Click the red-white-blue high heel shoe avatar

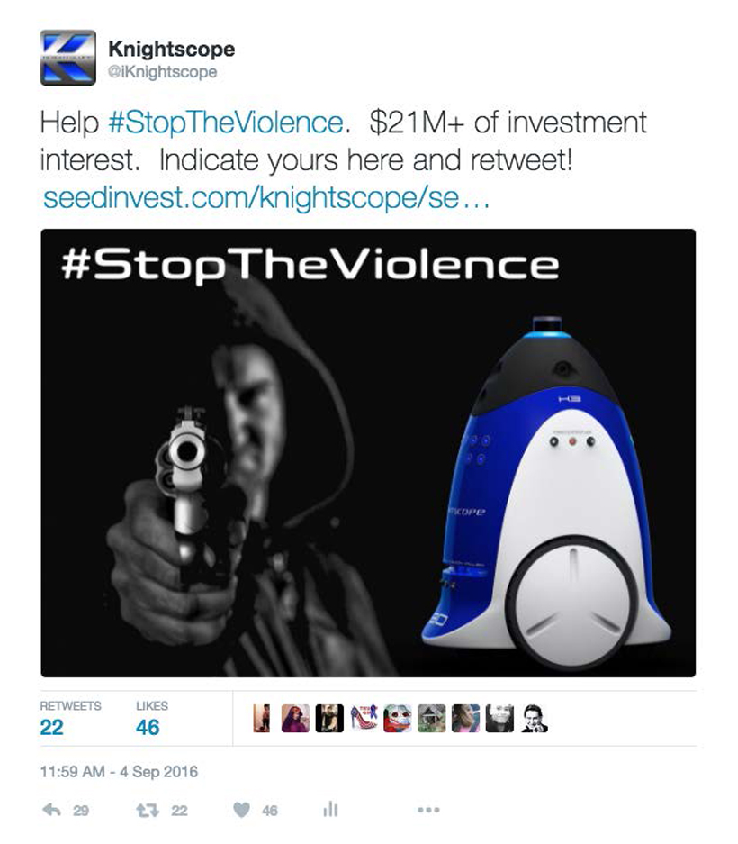(x=364, y=719)
